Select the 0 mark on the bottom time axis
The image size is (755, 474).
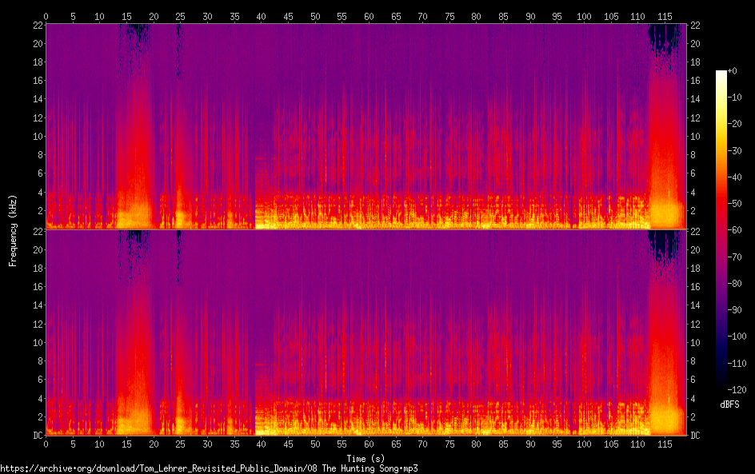[x=46, y=444]
